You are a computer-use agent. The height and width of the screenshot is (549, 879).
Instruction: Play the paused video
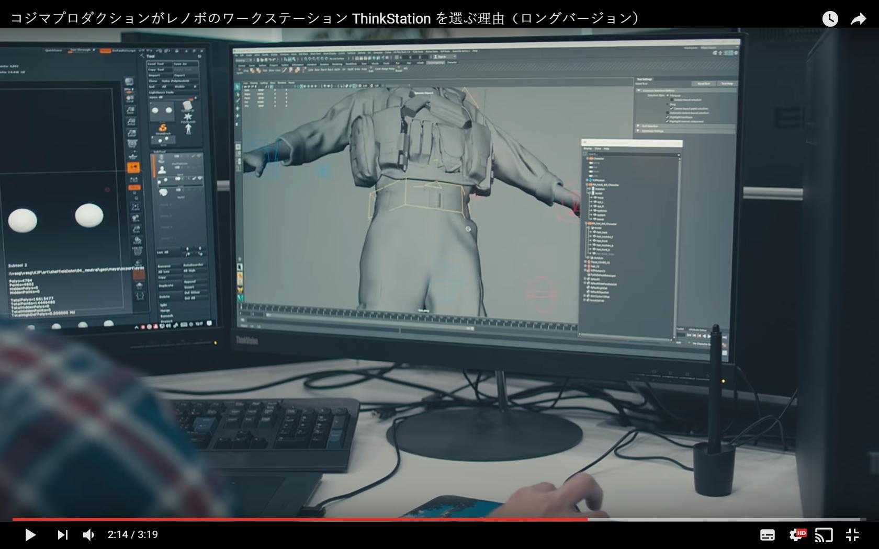click(x=30, y=534)
